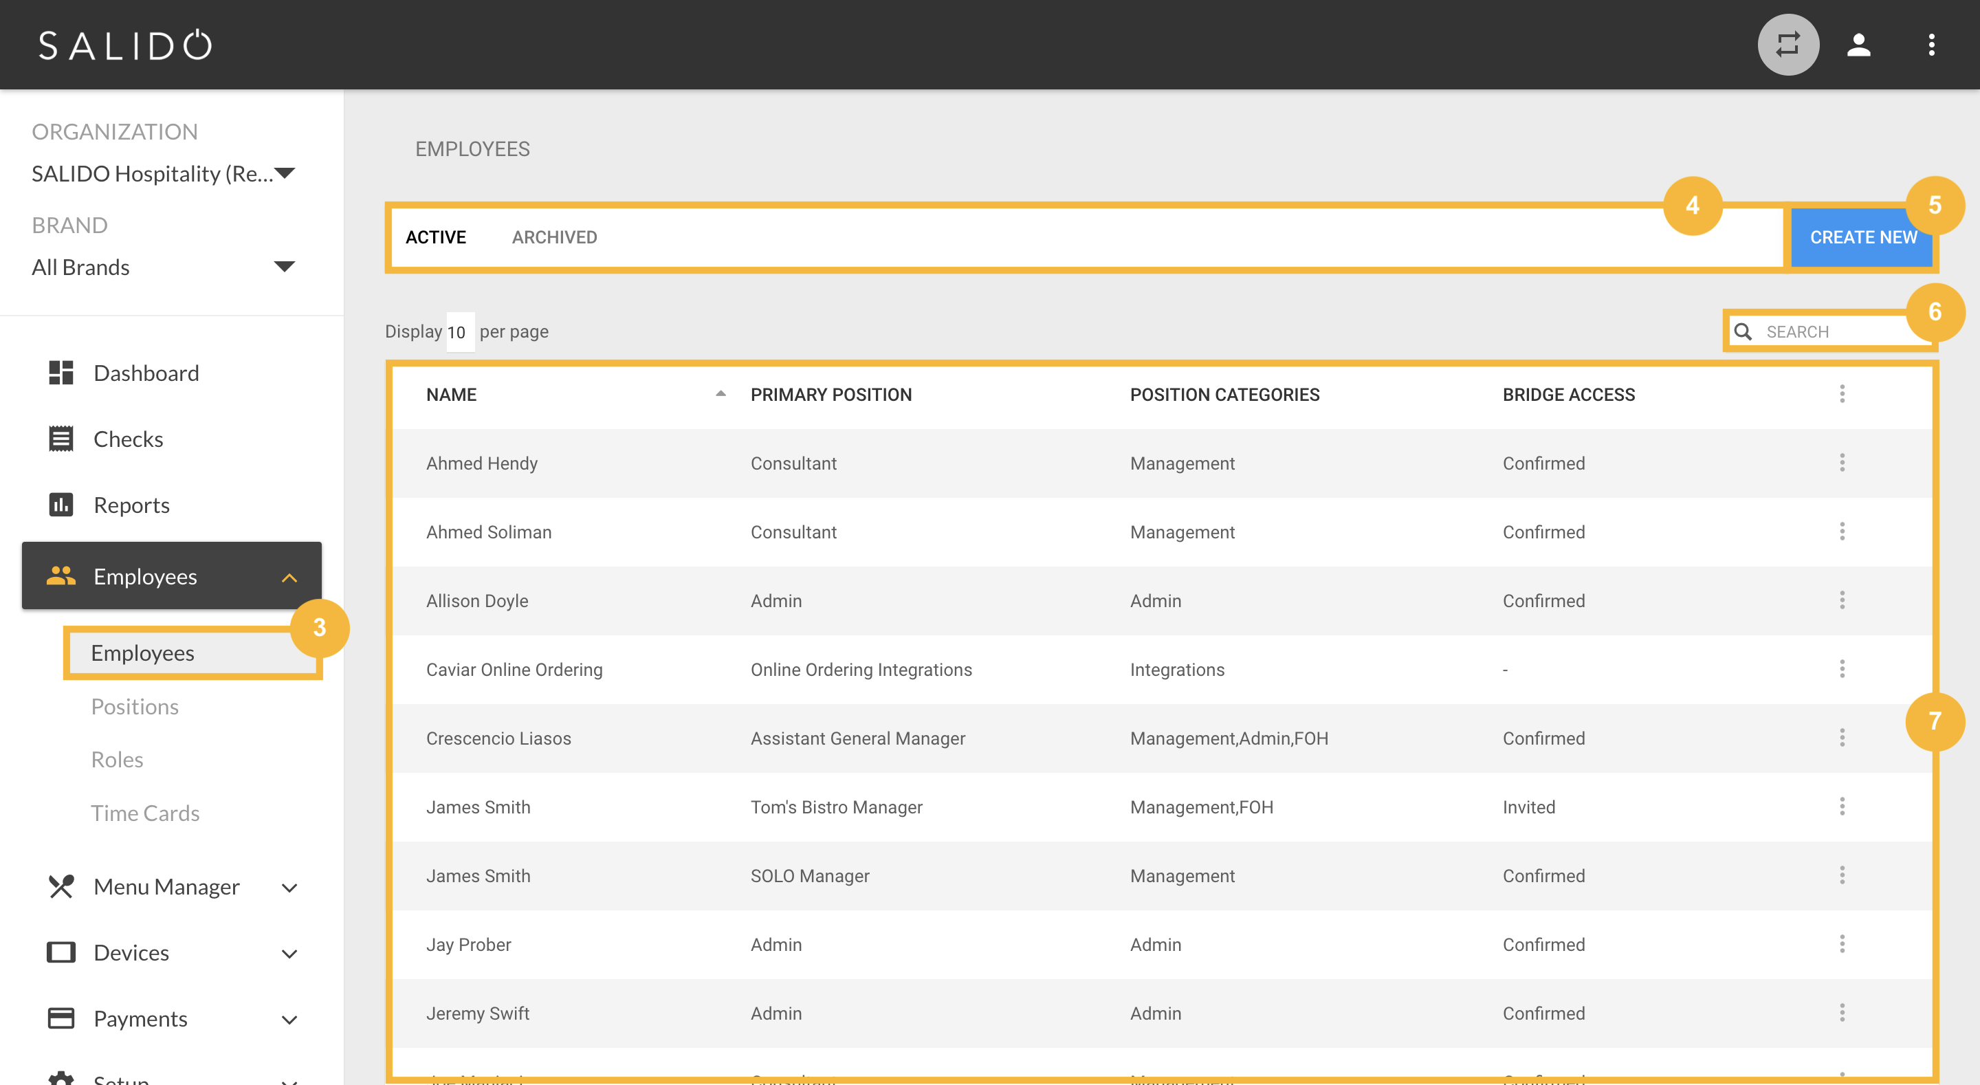Open the header three-dot menu
Viewport: 1980px width, 1085px height.
1930,45
